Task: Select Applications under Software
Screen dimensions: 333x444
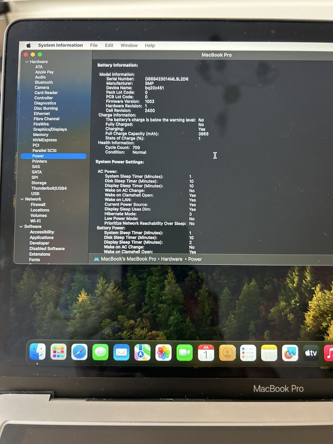Action: (42, 238)
